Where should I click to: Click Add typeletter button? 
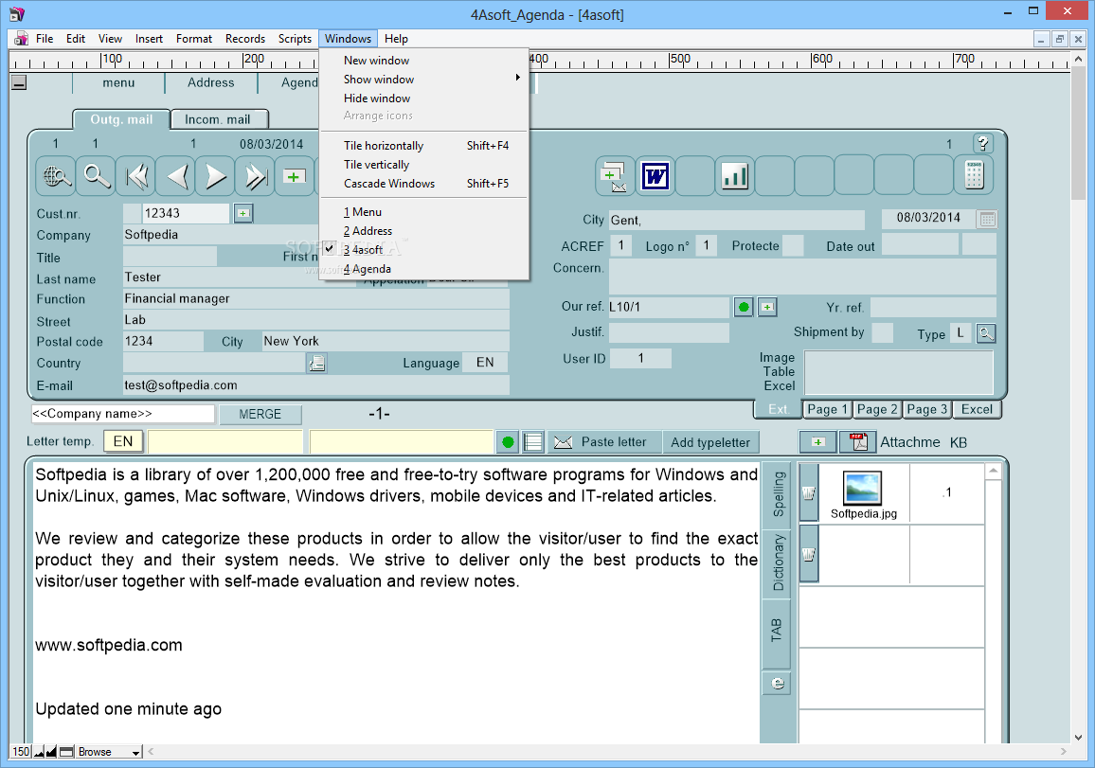point(710,442)
